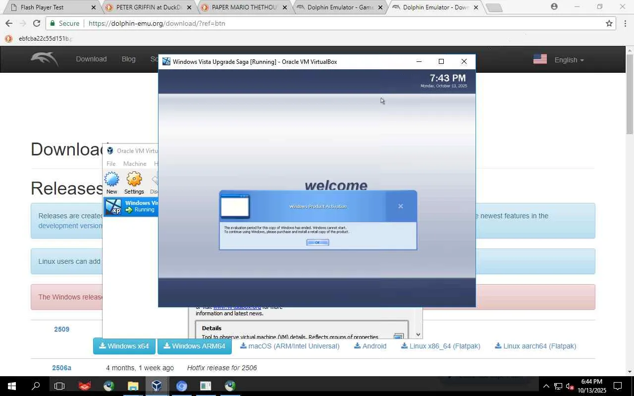The width and height of the screenshot is (634, 396).
Task: Click OK in the Windows Product Activation dialog
Action: click(317, 242)
